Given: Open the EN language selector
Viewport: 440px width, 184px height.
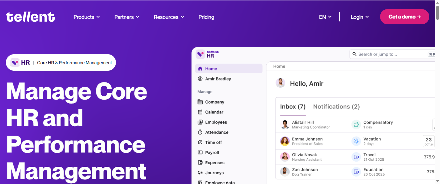Looking at the screenshot, I should (325, 17).
